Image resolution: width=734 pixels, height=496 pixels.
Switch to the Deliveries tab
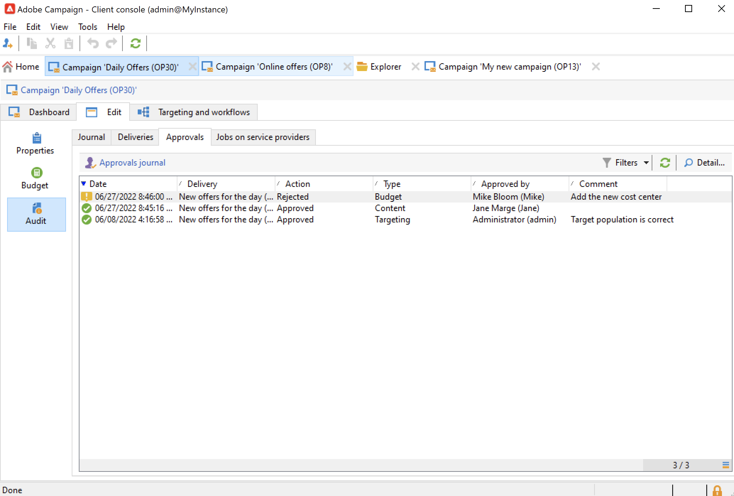coord(135,137)
